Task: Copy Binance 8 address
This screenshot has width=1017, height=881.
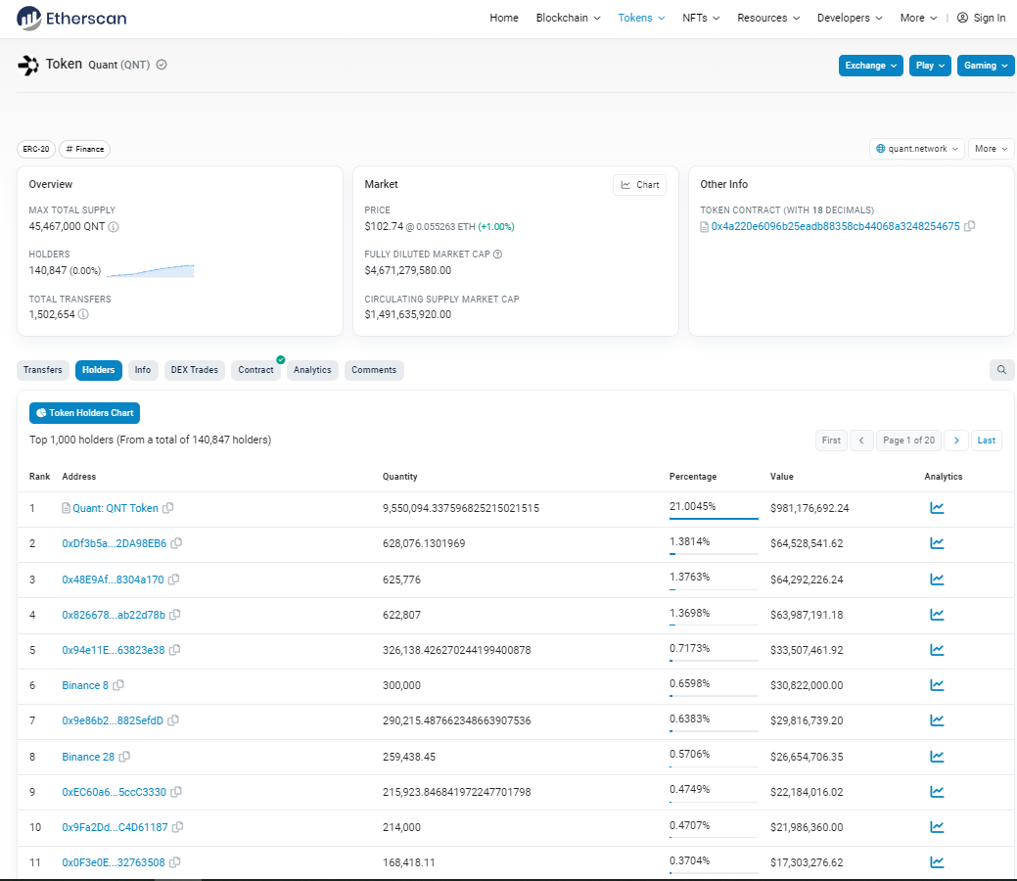Action: [x=118, y=685]
